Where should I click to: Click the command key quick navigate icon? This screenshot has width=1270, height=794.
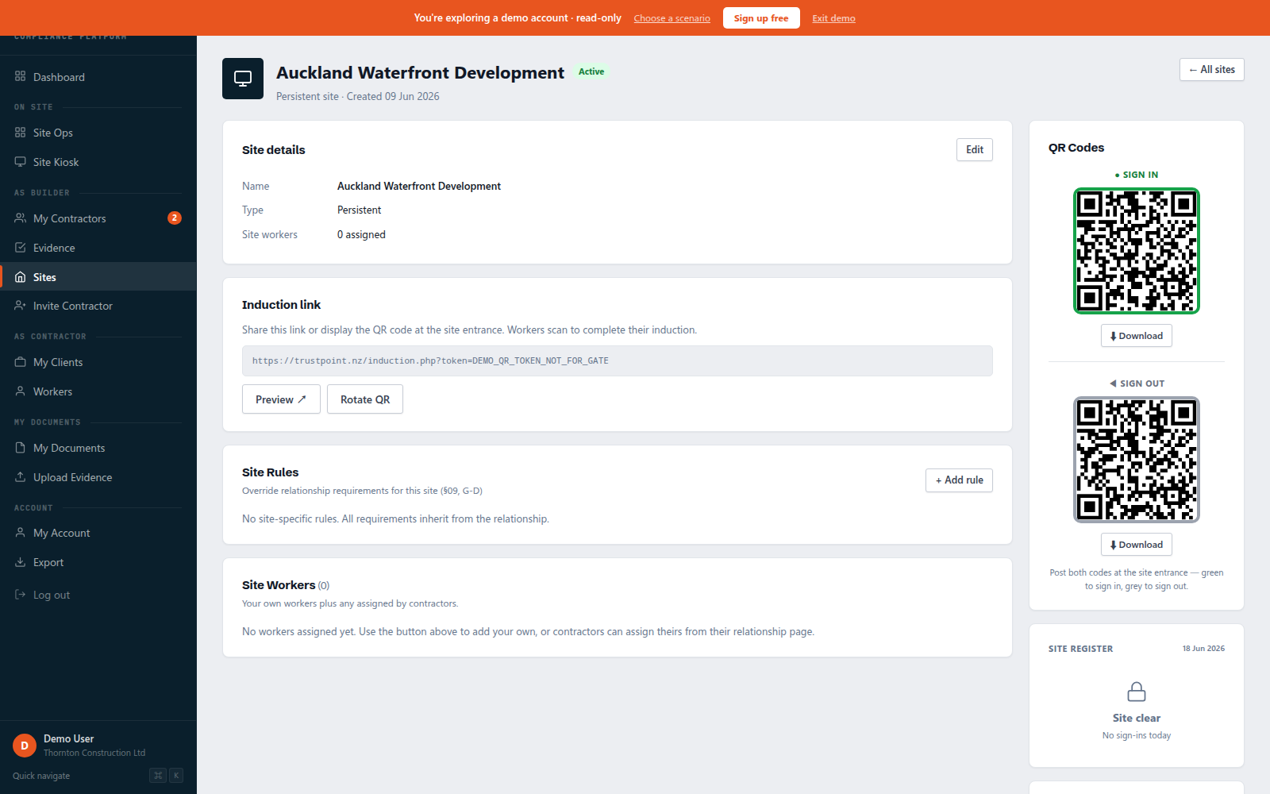(x=158, y=776)
